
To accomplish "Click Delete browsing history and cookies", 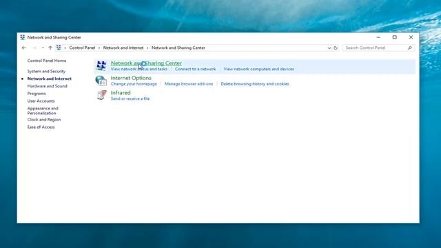I will [x=255, y=84].
